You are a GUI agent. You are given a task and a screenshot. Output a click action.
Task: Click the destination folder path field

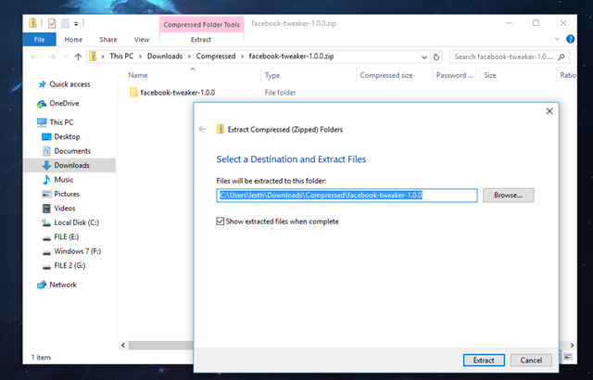pyautogui.click(x=347, y=196)
